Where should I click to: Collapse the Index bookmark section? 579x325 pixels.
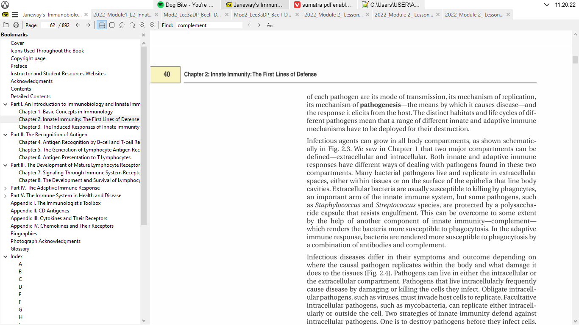(x=6, y=256)
